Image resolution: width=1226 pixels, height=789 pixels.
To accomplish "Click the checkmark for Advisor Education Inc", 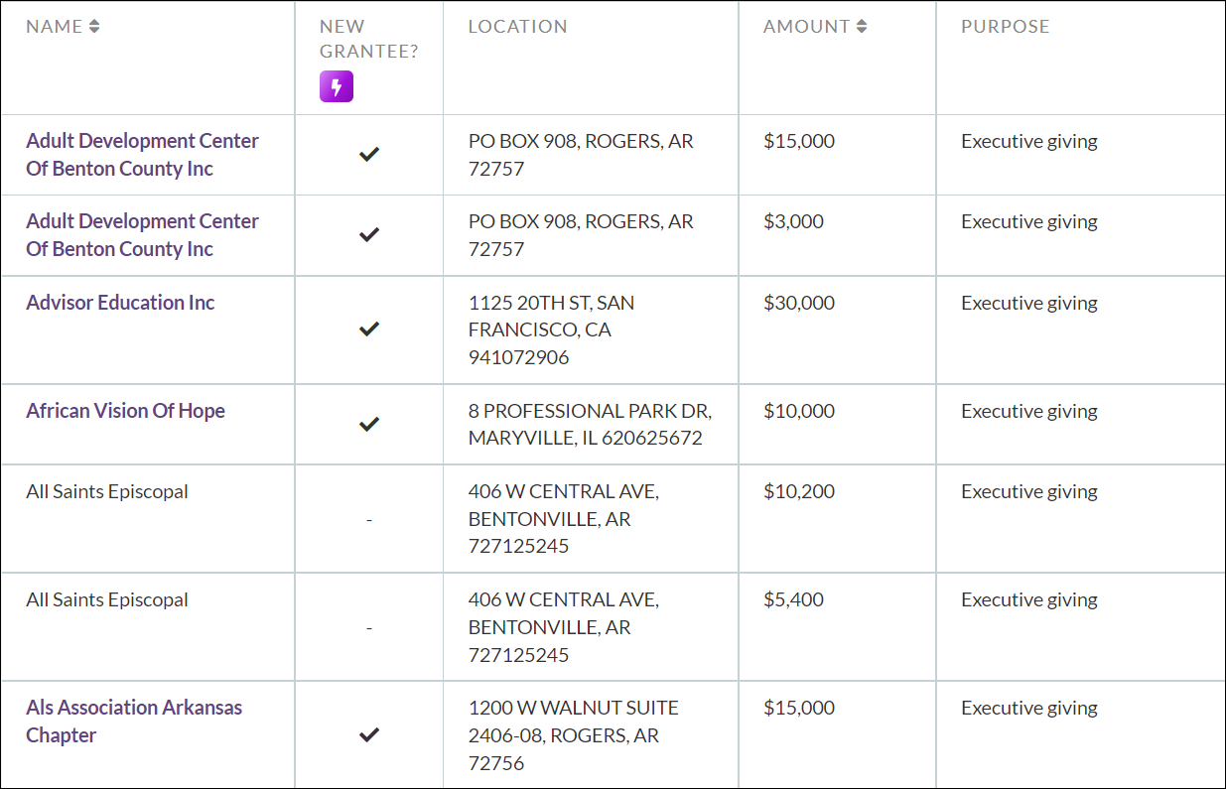I will pyautogui.click(x=369, y=329).
